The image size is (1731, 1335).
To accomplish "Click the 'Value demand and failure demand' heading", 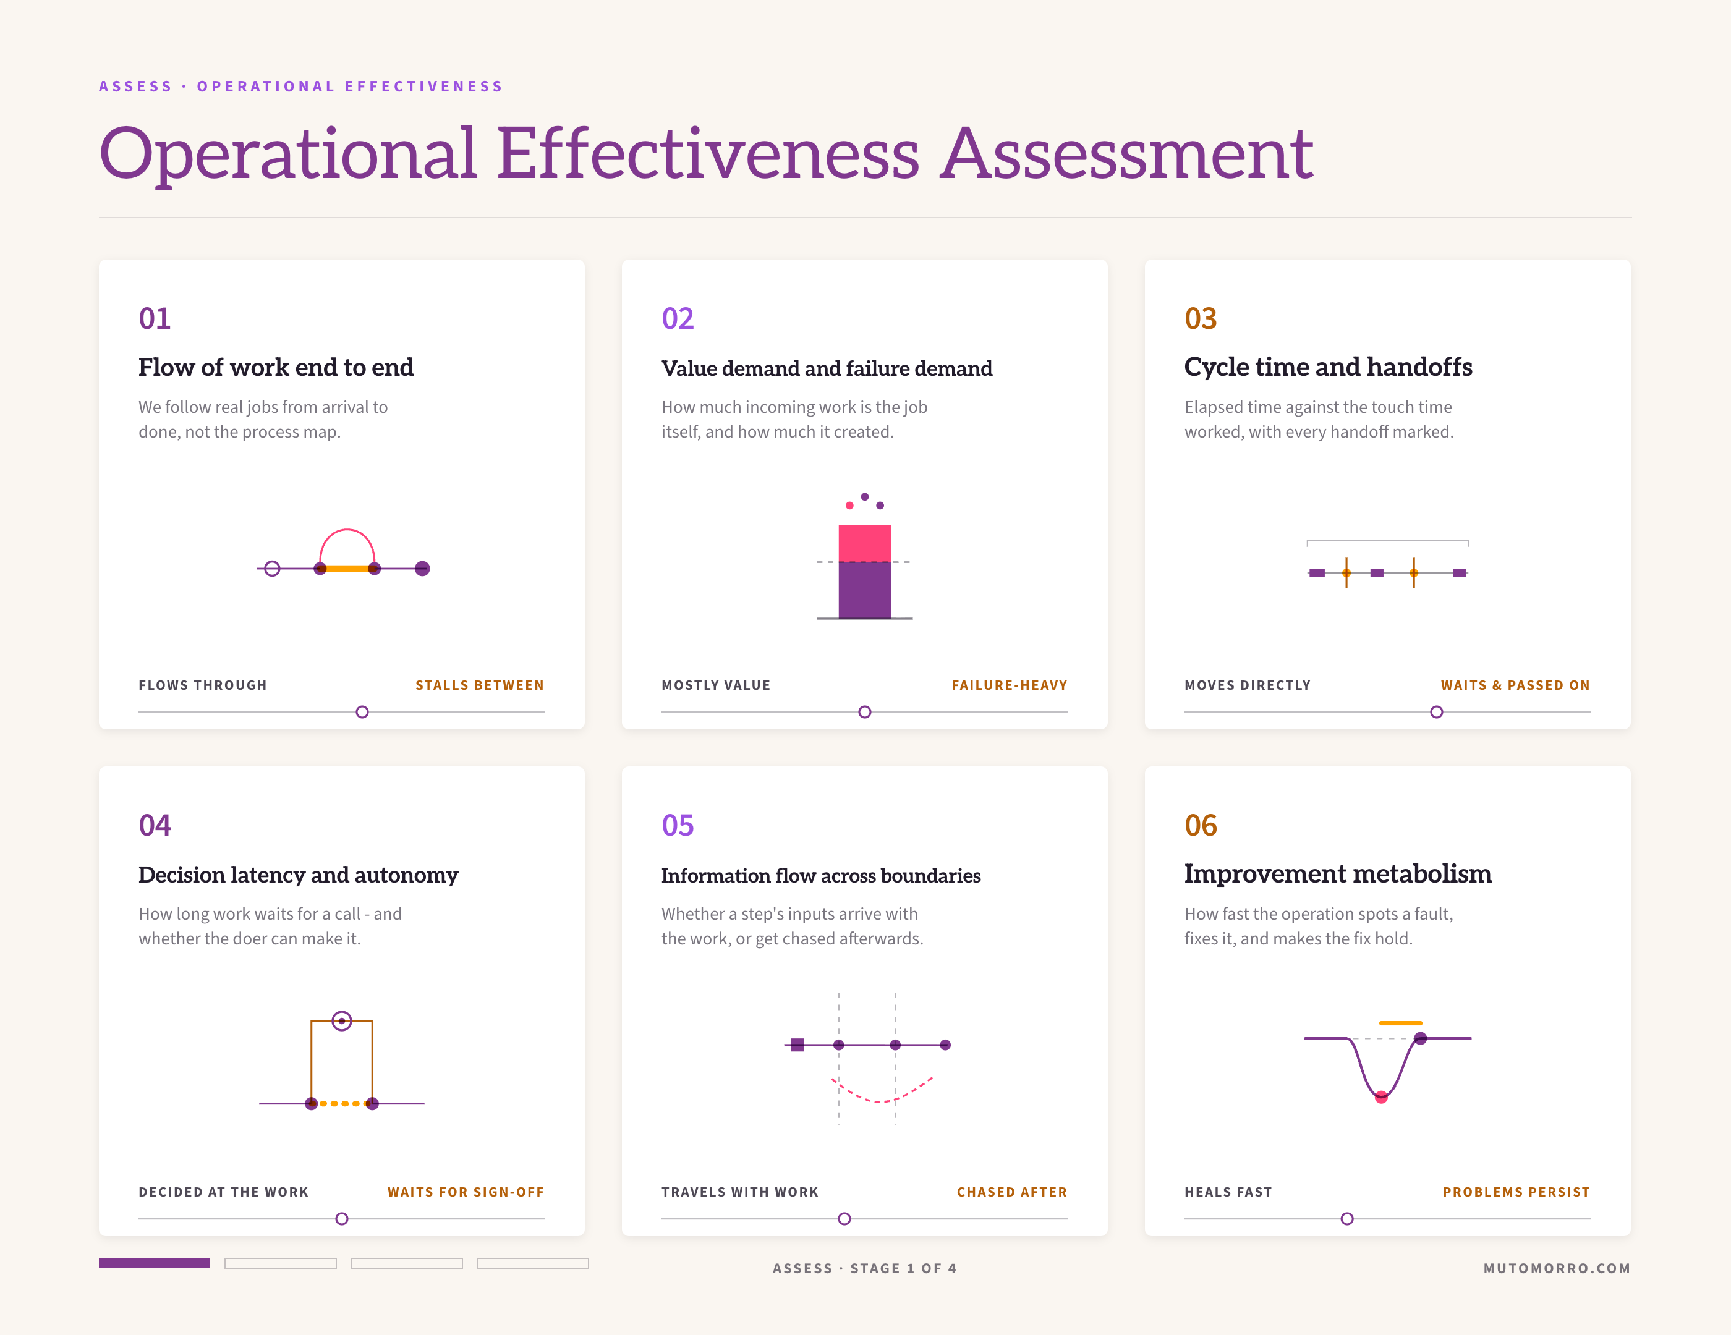I will pos(827,368).
